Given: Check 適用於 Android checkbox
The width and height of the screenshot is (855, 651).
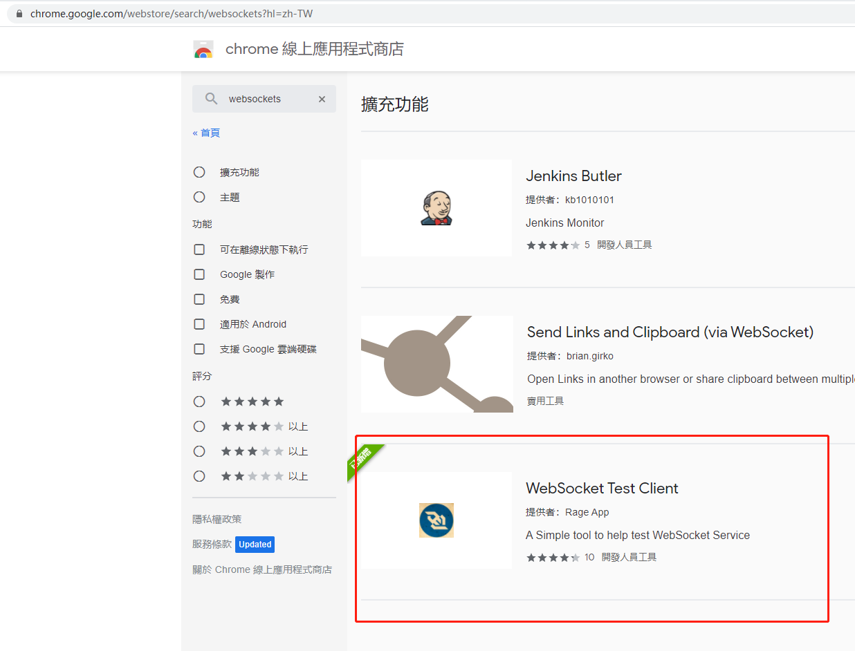Looking at the screenshot, I should pyautogui.click(x=199, y=324).
